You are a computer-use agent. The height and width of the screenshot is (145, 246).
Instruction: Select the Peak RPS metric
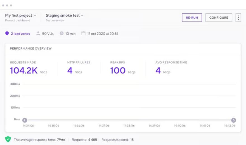[118, 71]
